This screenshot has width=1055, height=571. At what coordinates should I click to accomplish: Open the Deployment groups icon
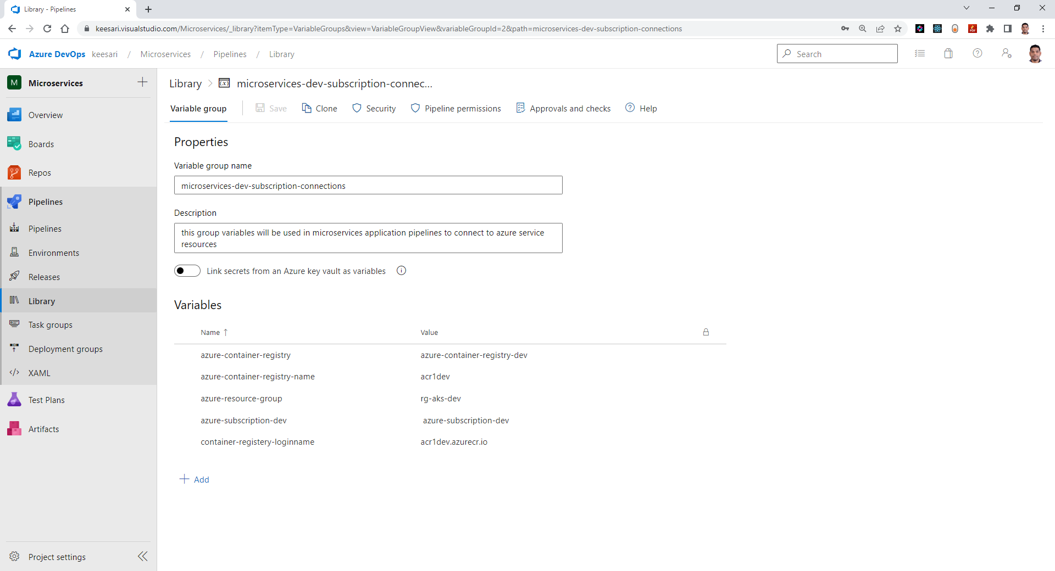click(x=14, y=349)
